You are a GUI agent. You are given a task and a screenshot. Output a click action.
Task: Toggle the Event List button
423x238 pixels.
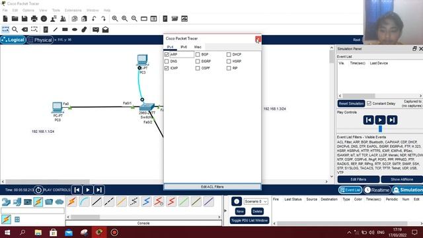click(350, 190)
